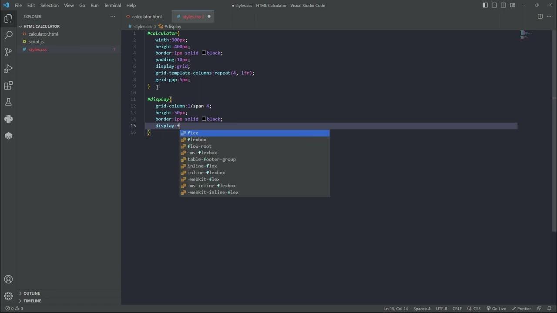
Task: Choose the flexbox suggestion
Action: coord(255,140)
